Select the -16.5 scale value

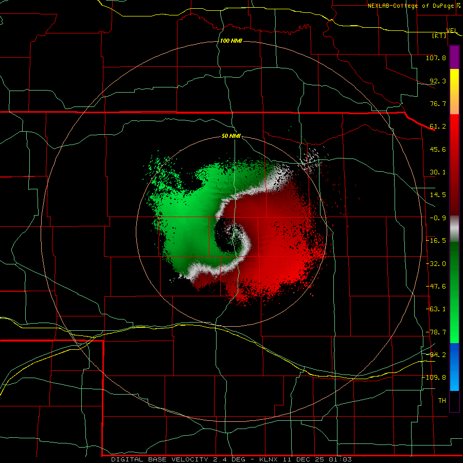436,241
